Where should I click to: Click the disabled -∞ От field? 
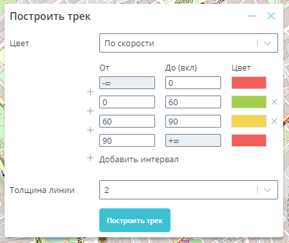tap(127, 83)
